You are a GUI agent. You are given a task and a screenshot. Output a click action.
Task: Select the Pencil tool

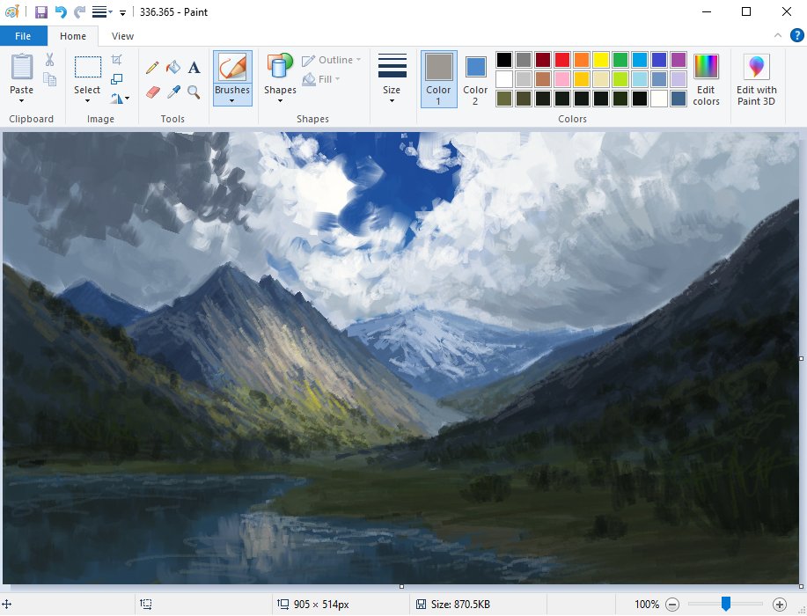(152, 68)
